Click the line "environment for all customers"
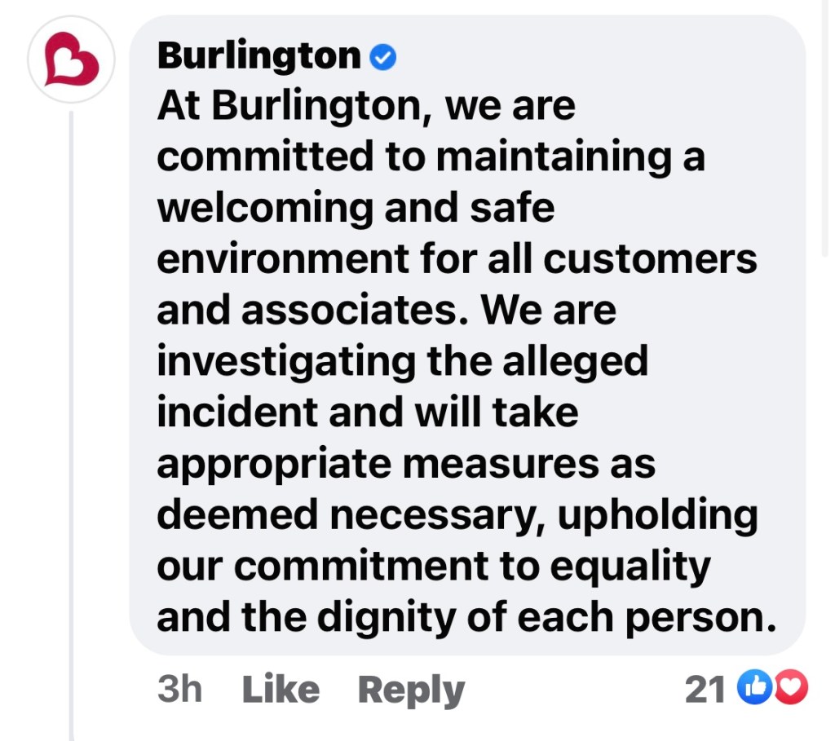835x741 pixels. (457, 260)
